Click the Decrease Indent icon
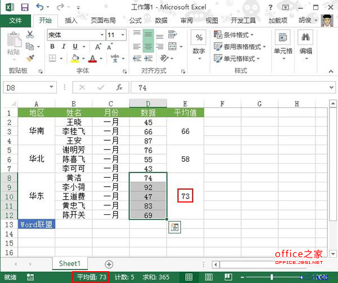Screen dimensions: 338x283 [x=137, y=59]
